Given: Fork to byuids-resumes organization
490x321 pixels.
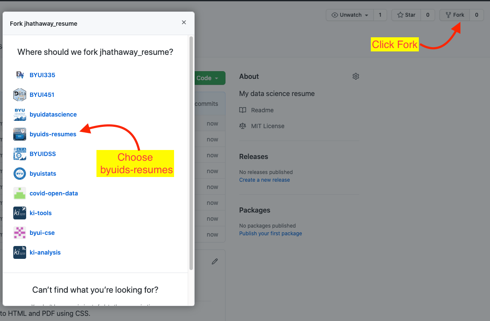Looking at the screenshot, I should click(x=53, y=134).
